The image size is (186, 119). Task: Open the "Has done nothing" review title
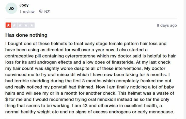[26, 35]
